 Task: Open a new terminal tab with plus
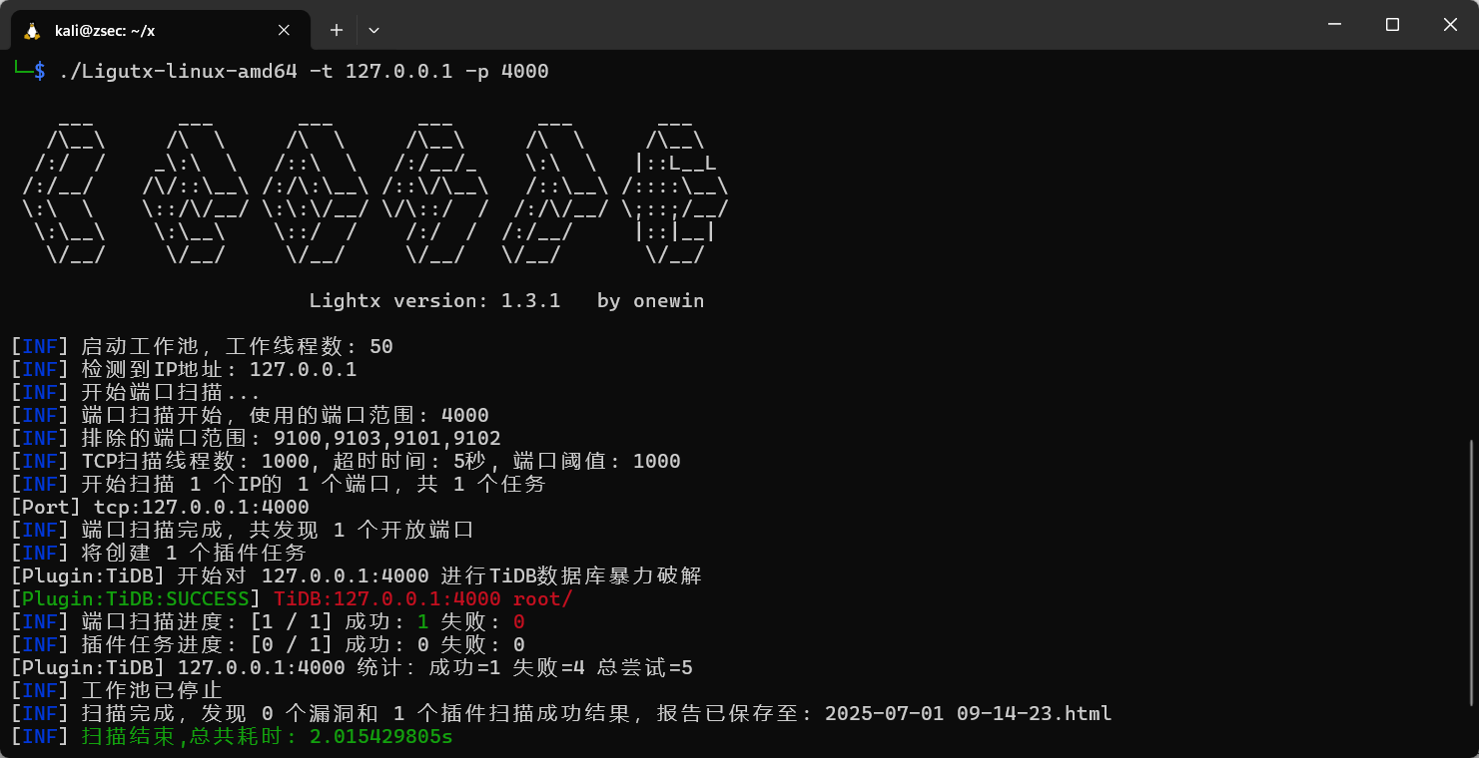[x=337, y=30]
